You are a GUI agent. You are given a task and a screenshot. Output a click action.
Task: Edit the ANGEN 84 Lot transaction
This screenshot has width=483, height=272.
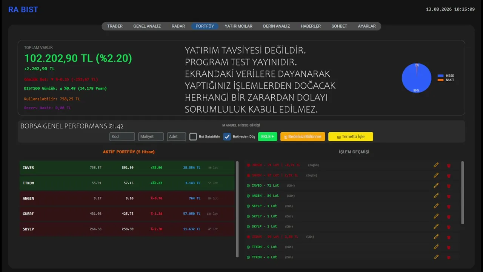click(436, 196)
